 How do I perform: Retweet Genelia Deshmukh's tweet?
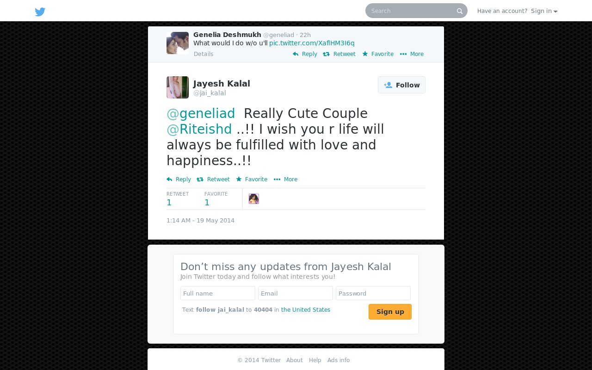pos(339,54)
